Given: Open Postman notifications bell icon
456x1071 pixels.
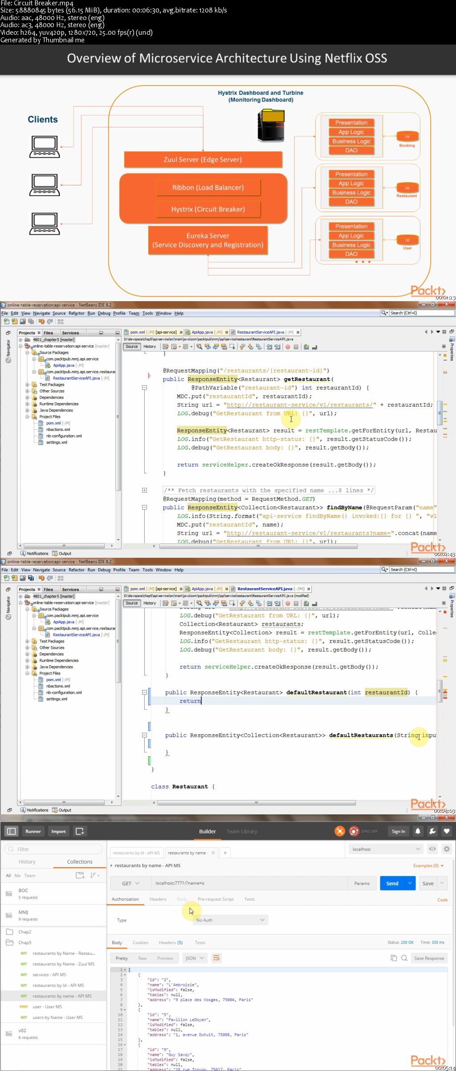Looking at the screenshot, I should pyautogui.click(x=418, y=831).
